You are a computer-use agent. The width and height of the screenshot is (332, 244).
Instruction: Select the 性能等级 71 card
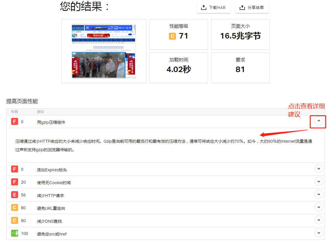[x=179, y=34]
